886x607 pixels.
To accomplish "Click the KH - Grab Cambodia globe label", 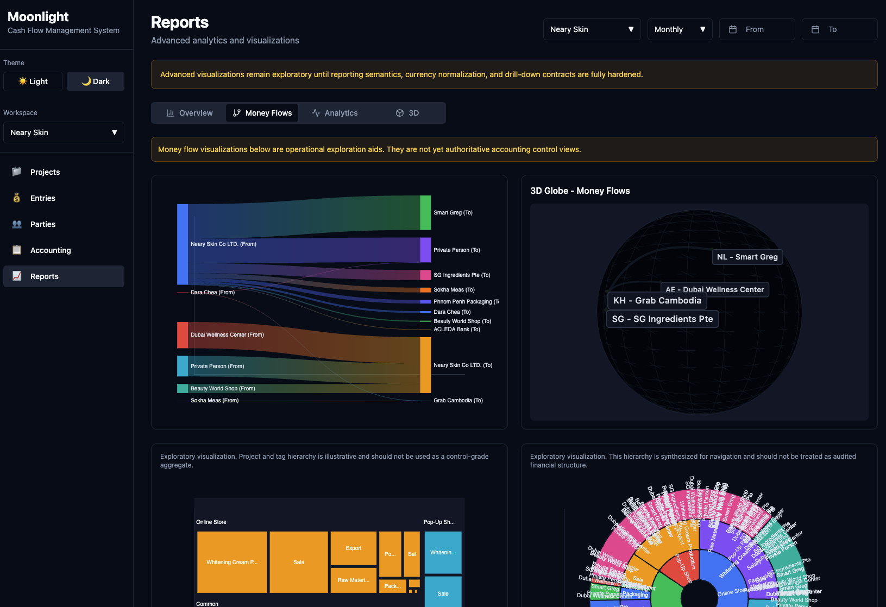I will [x=657, y=300].
